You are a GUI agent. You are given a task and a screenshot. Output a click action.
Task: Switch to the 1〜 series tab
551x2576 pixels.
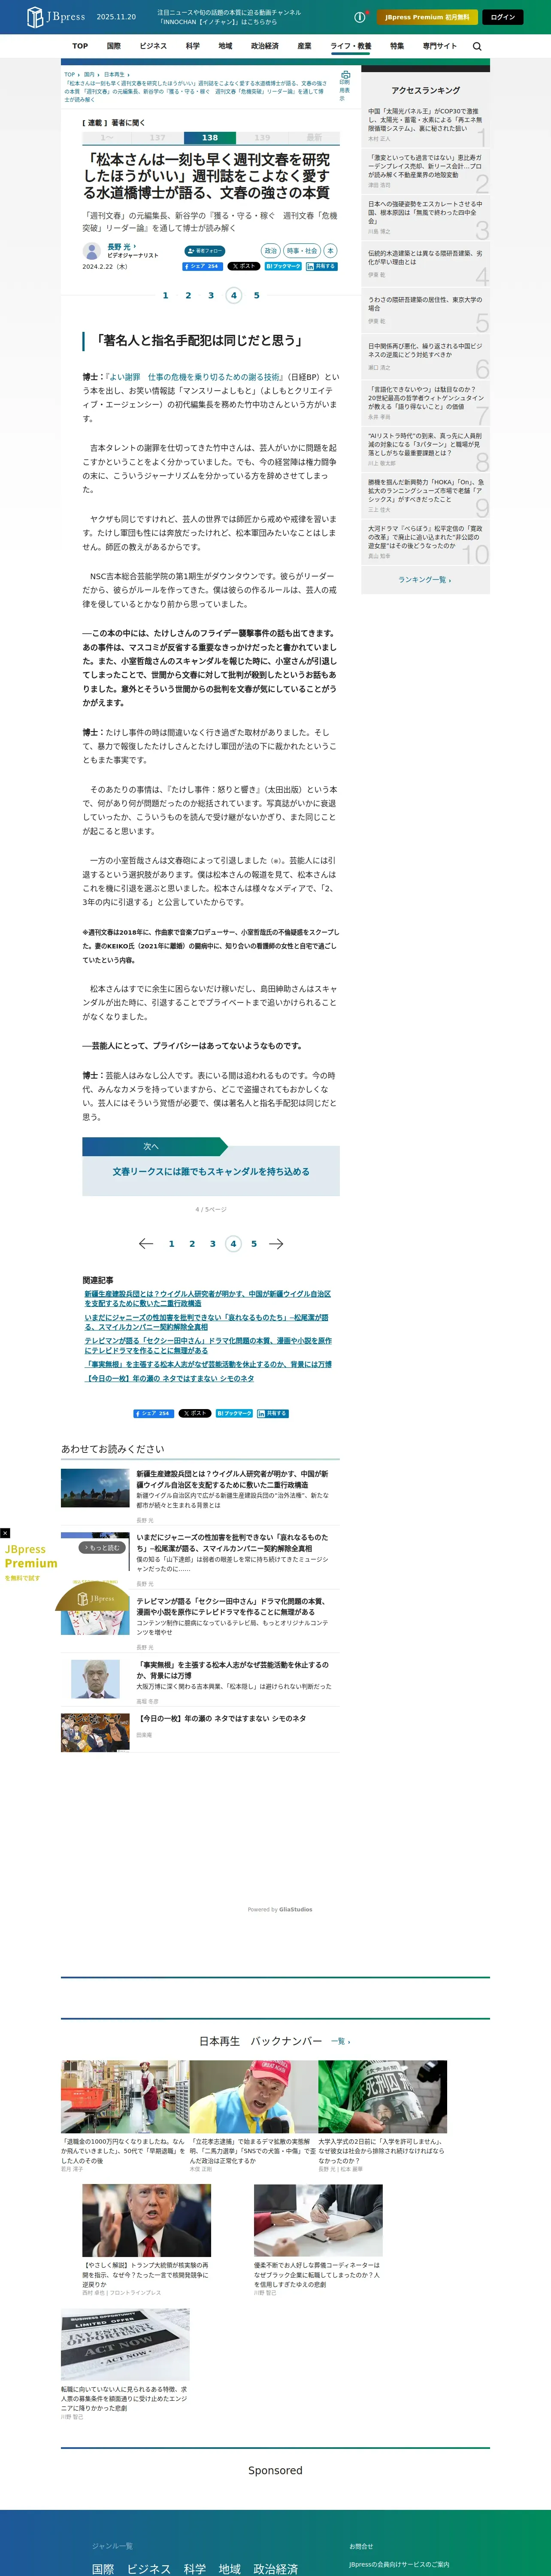pos(107,138)
